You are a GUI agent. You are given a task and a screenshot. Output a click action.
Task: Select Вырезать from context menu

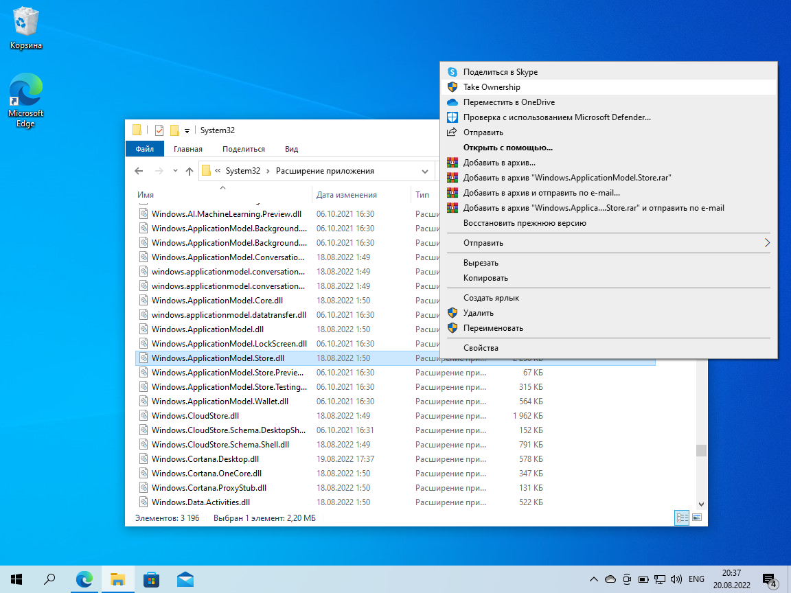(x=608, y=264)
